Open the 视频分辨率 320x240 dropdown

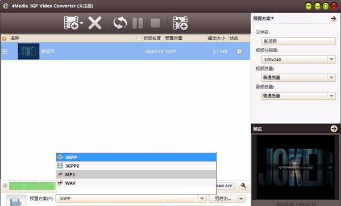pos(331,60)
